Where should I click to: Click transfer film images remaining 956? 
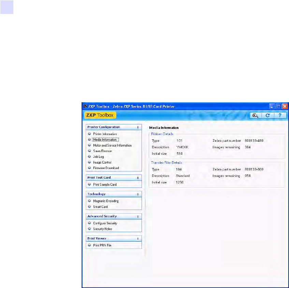[x=247, y=176]
